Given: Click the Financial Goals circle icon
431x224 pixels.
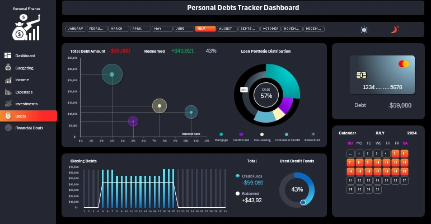Looking at the screenshot, I should coord(8,128).
